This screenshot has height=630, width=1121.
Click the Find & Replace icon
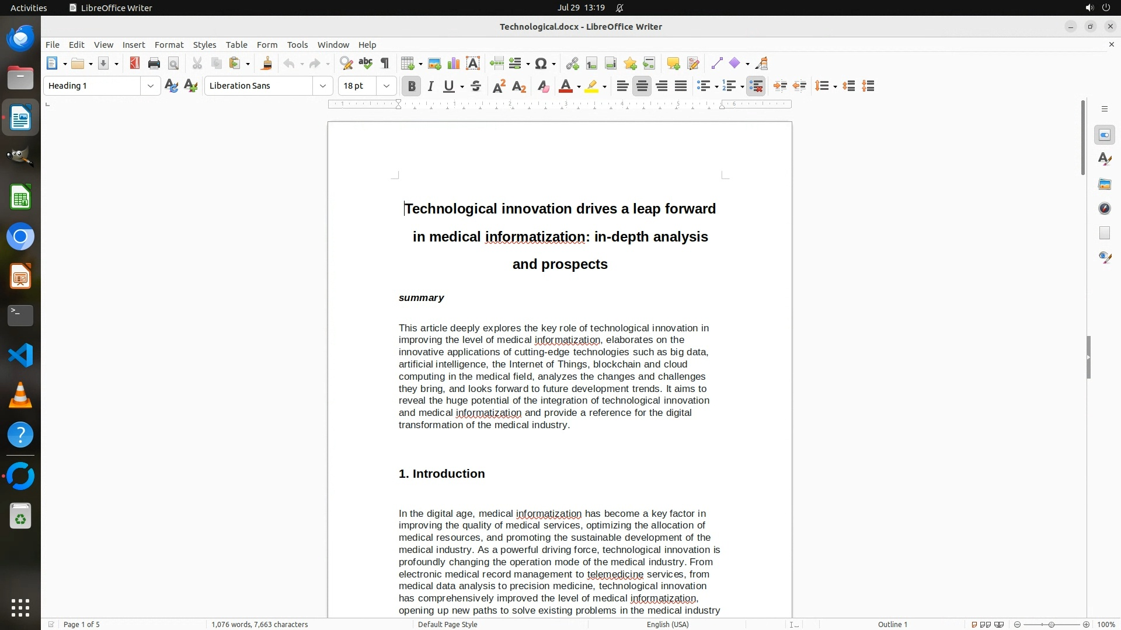point(346,64)
